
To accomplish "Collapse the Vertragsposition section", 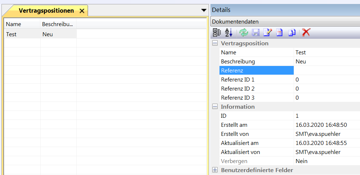I will [215, 43].
